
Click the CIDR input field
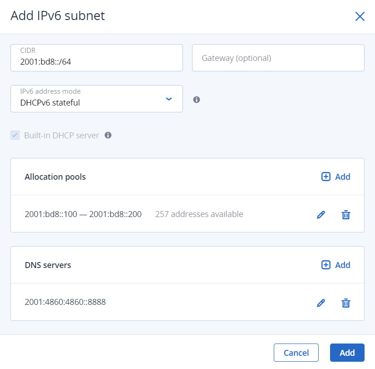[x=96, y=58]
